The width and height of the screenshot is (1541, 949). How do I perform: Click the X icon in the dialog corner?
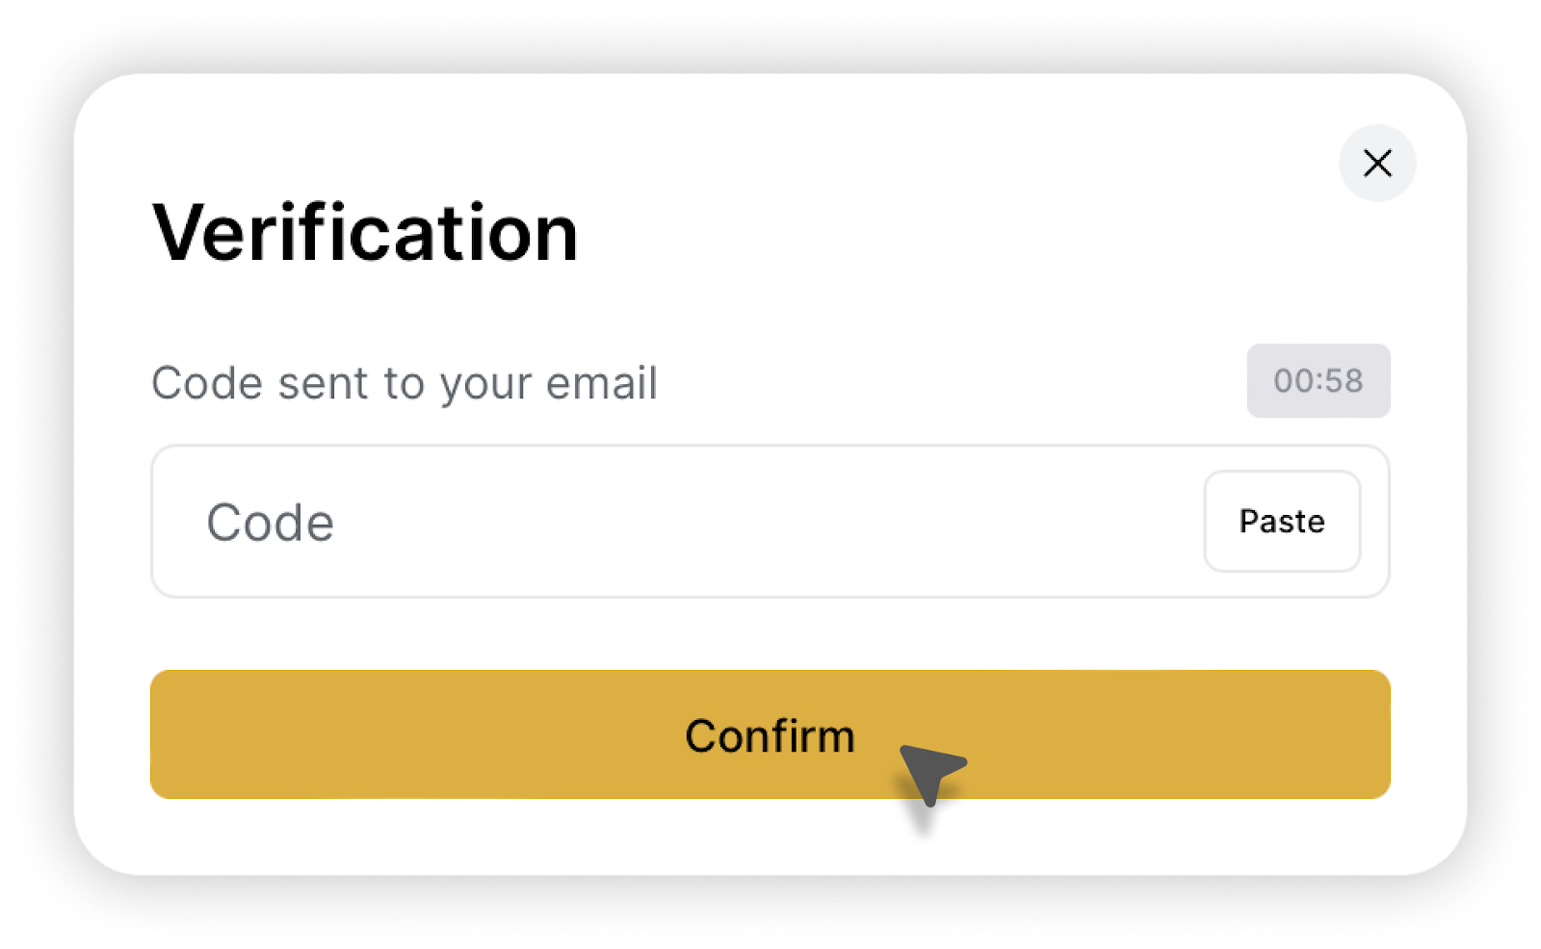click(1377, 164)
